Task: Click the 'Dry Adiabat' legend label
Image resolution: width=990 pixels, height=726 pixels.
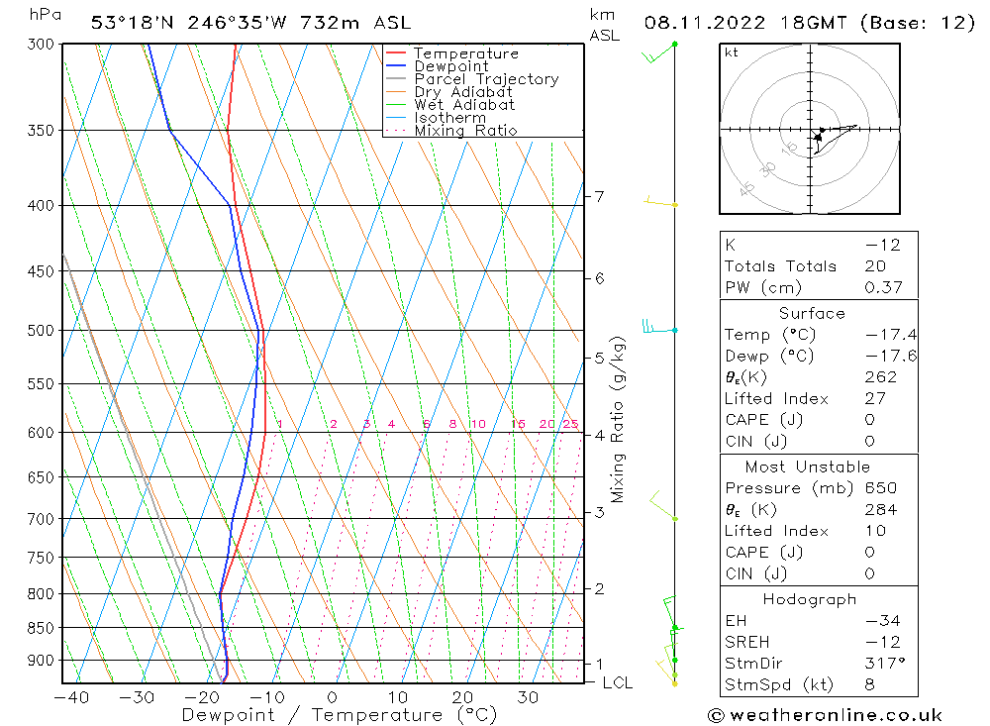Action: pyautogui.click(x=463, y=92)
